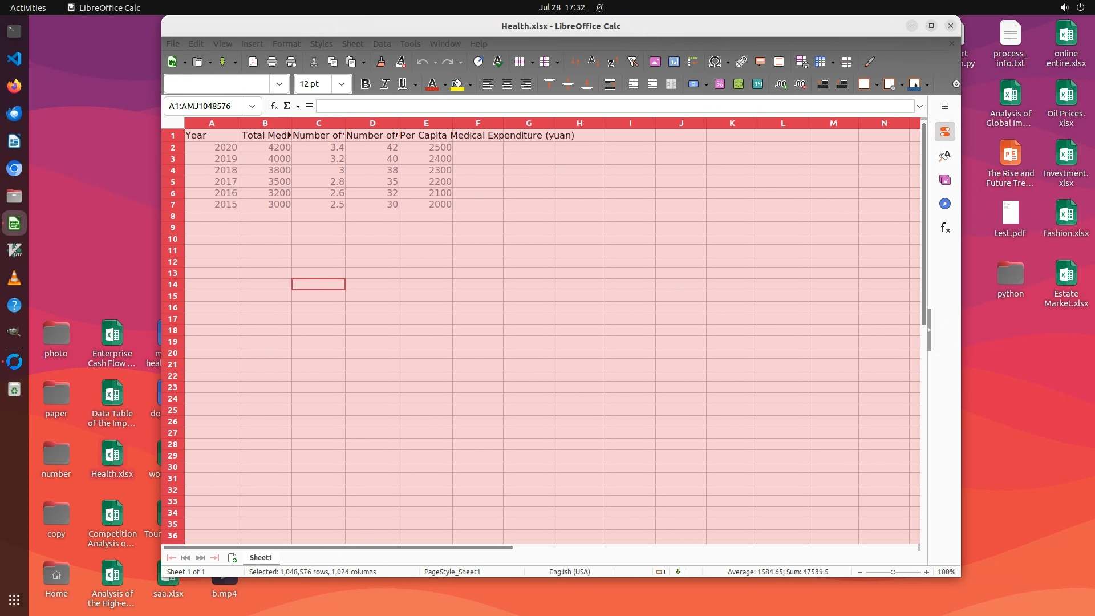The image size is (1095, 616).
Task: Insert image via toolbar icon
Action: coord(655,62)
